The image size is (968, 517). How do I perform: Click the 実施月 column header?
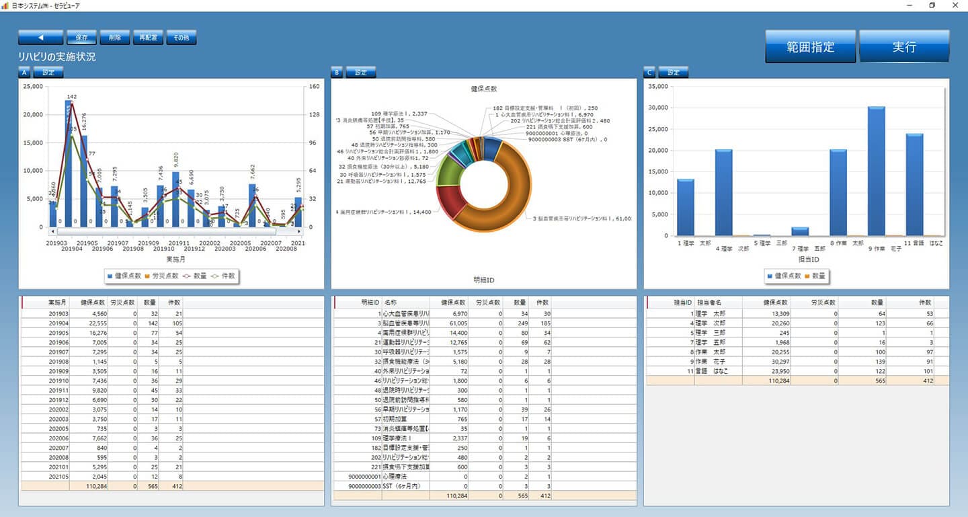click(x=58, y=303)
